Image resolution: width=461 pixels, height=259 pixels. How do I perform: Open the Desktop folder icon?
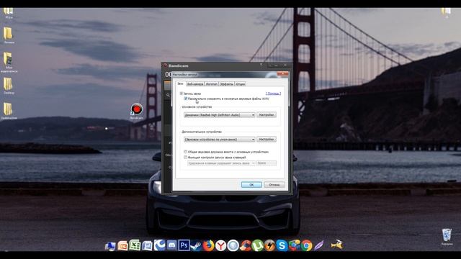click(9, 86)
